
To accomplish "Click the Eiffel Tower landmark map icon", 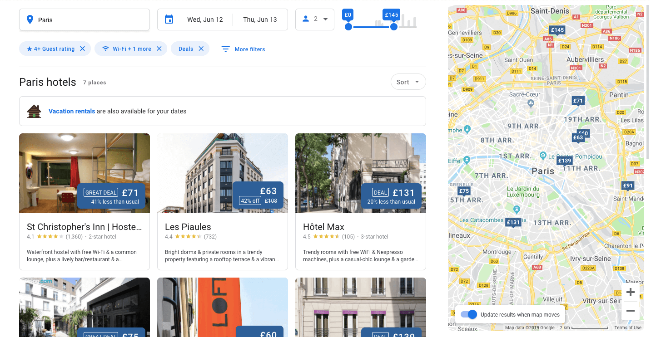I will pos(467,161).
